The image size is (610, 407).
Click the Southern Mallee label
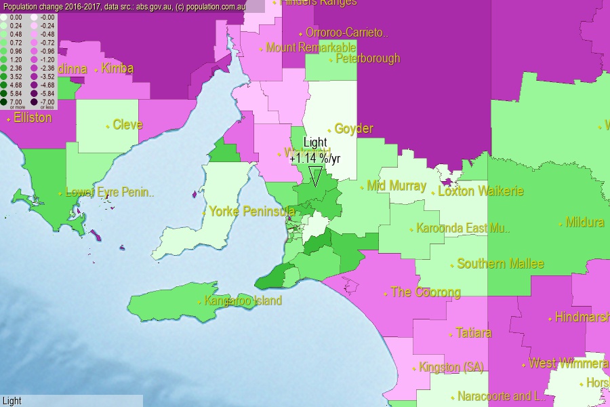(500, 264)
